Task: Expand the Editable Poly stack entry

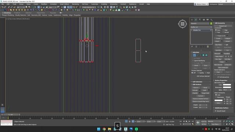Action: coord(192,30)
